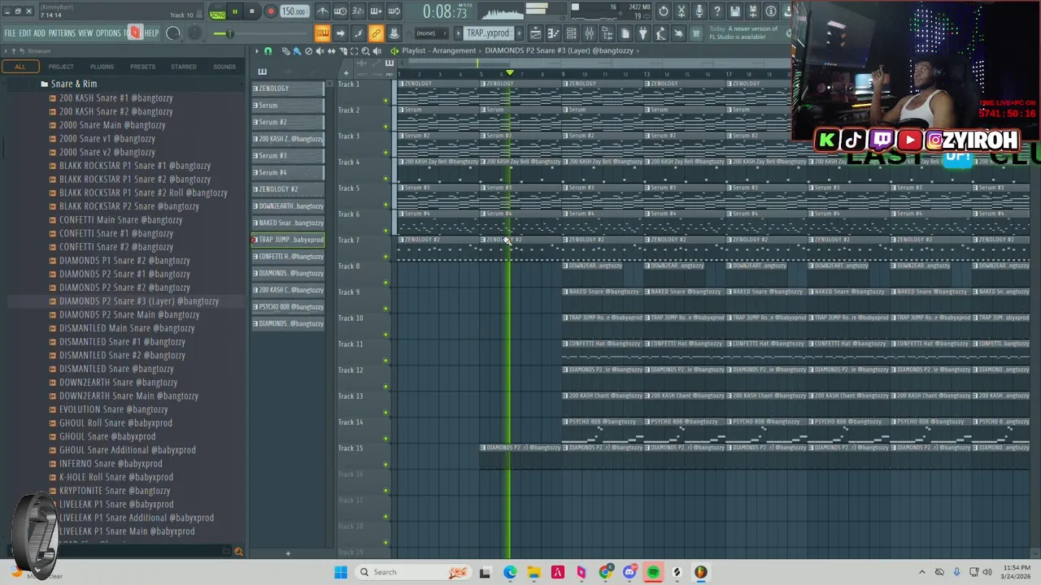Toggle the metronome icon
This screenshot has width=1041, height=585.
[x=322, y=11]
